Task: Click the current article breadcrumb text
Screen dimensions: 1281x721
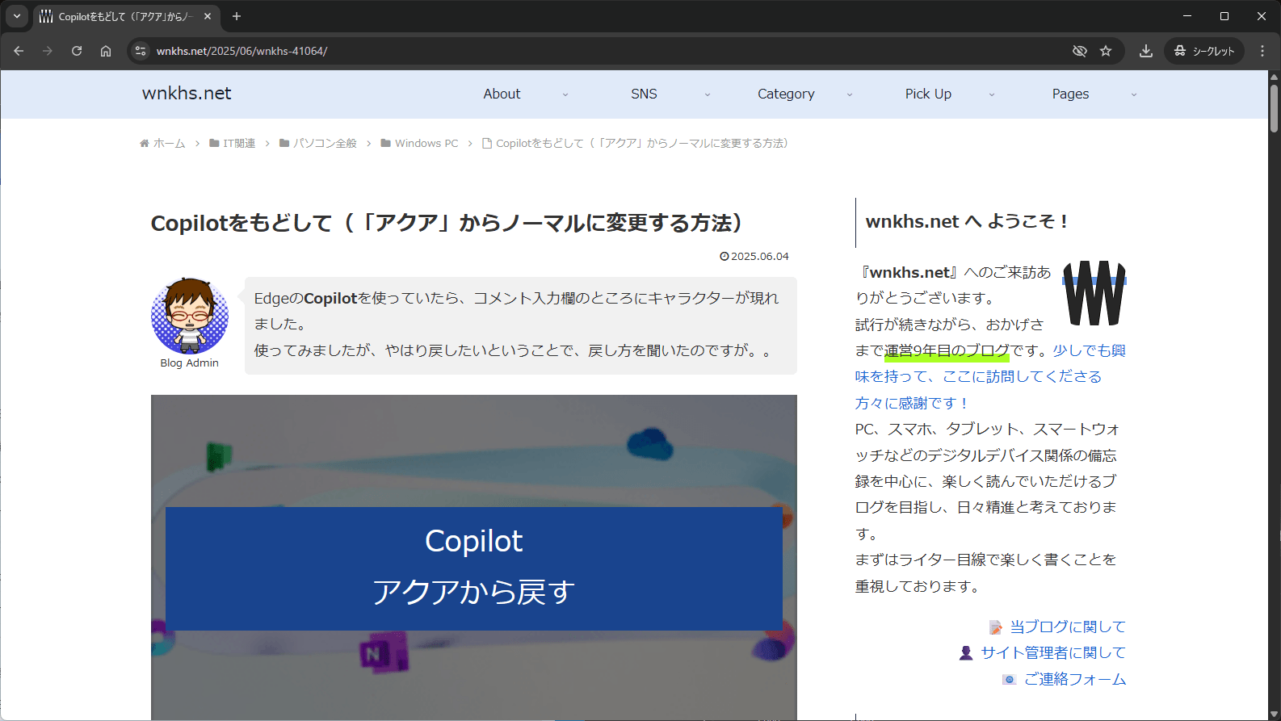Action: (642, 143)
